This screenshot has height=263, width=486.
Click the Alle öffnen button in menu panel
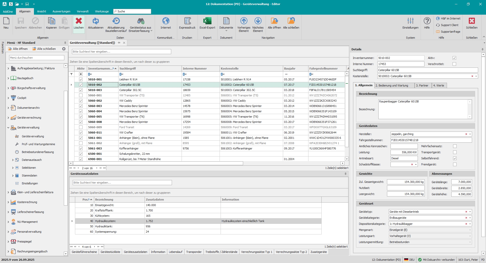(x=18, y=49)
